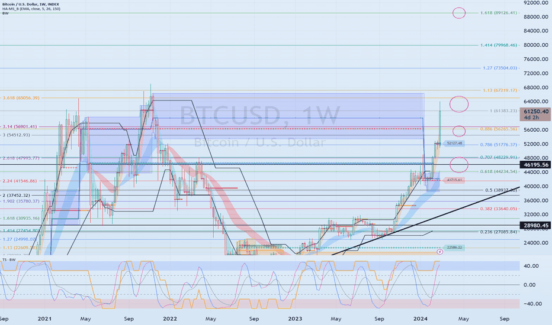Image resolution: width=552 pixels, height=325 pixels.
Task: Click the left Fib label 3.14 (56901.41)
Action: point(20,126)
